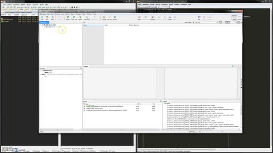Click the Push toolbar button
Viewport: 273px width, 153px height.
(x=52, y=18)
